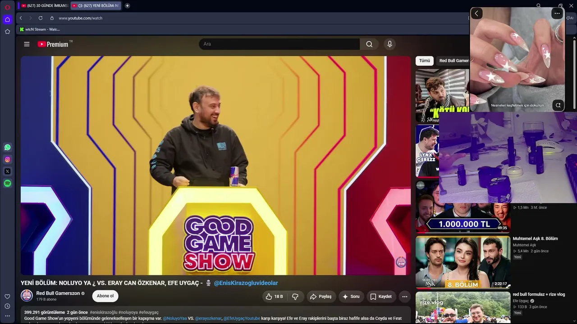
Task: Share the video via Paylaş
Action: 321,297
